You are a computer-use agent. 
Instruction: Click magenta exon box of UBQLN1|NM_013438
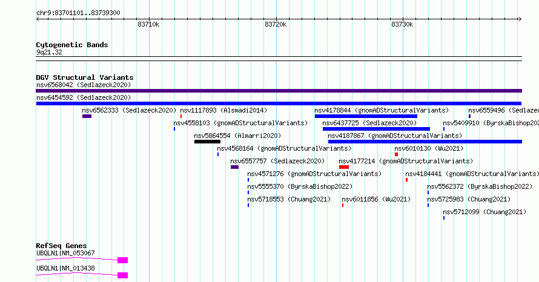[x=123, y=275]
